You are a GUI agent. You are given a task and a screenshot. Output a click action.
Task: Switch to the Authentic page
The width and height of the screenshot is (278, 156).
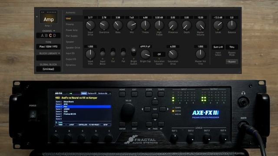pyautogui.click(x=70, y=13)
